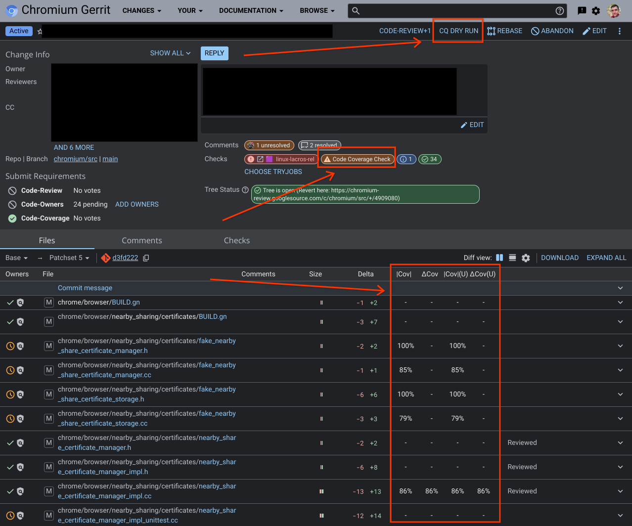
Task: Open the Base patchset dropdown
Action: pos(17,258)
